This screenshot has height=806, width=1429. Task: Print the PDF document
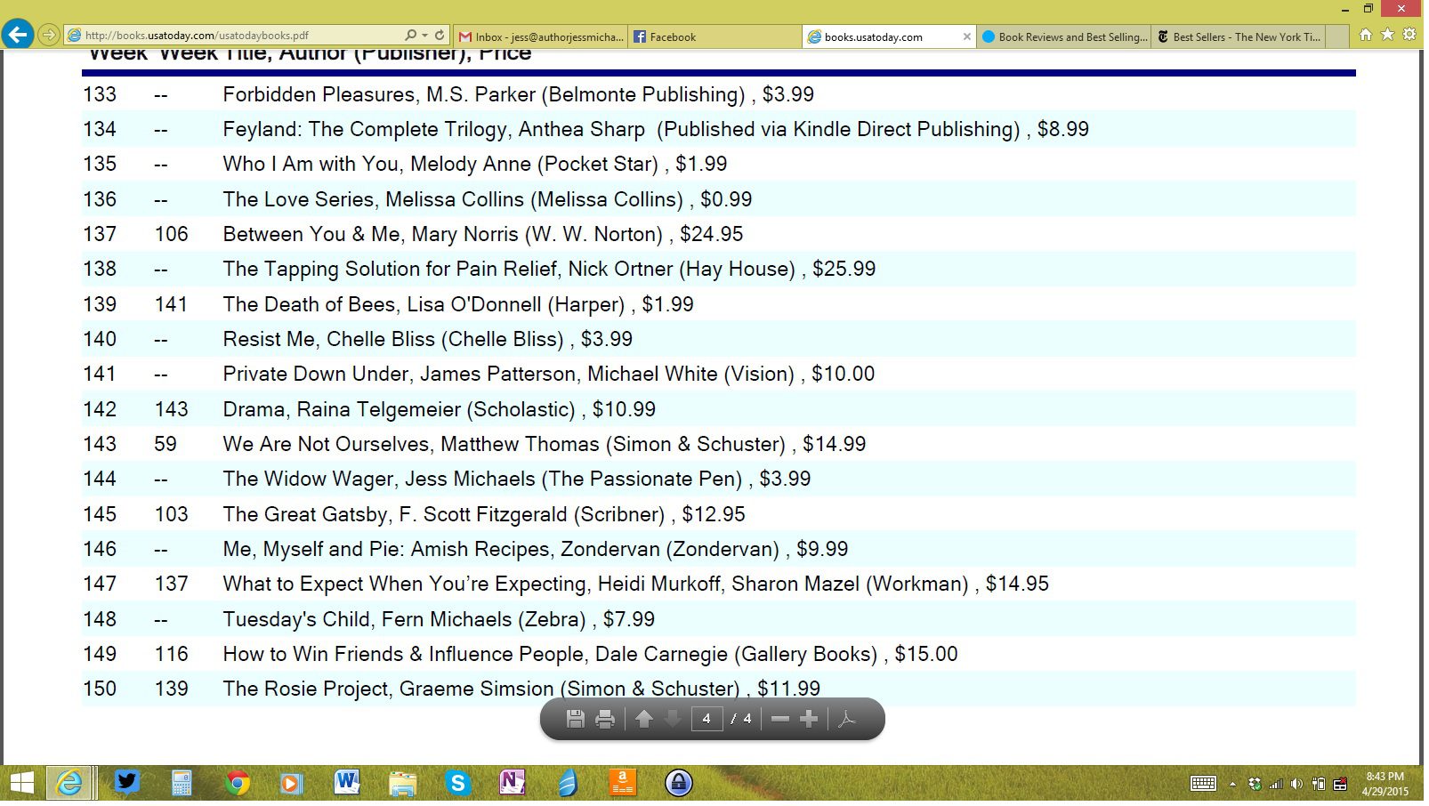coord(605,719)
